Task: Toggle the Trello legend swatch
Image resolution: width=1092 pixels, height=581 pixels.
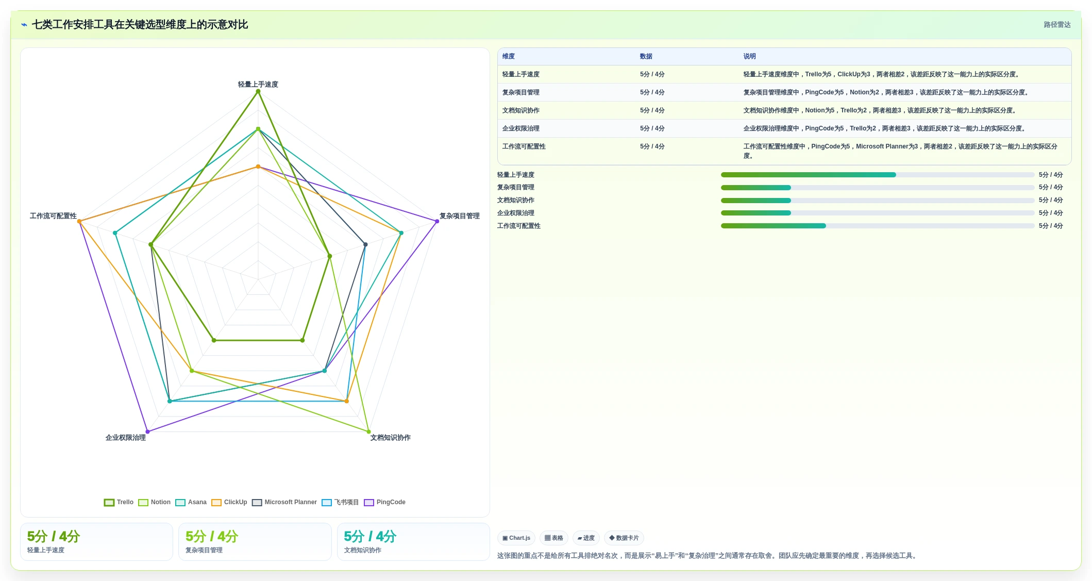Action: pos(109,503)
